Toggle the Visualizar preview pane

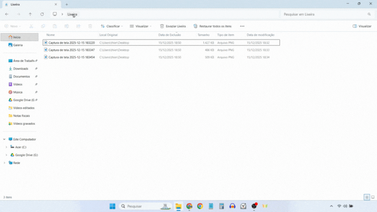(x=361, y=26)
